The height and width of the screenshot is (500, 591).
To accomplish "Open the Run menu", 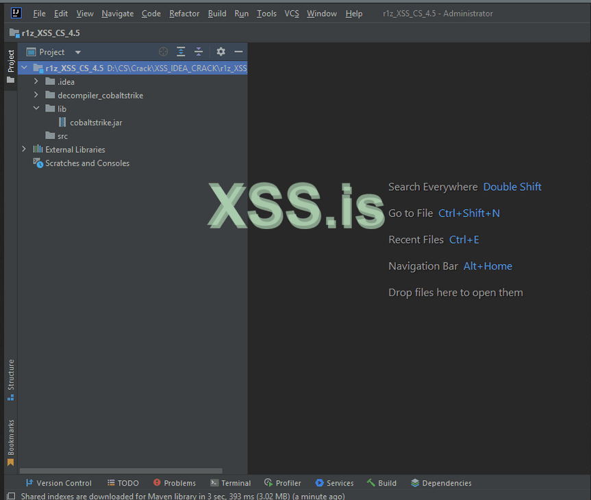I will 242,14.
